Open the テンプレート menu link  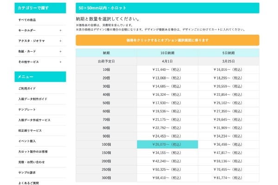pyautogui.click(x=27, y=110)
